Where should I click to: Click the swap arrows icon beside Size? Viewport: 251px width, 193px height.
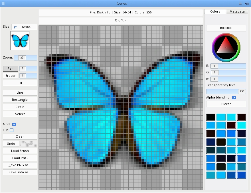[x=15, y=27]
